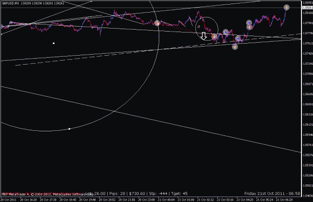
Task: Click the '21 Oct 05:24' time axis label
Action: coord(264,199)
